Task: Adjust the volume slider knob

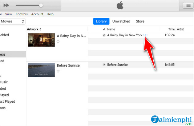Action: [x=41, y=5]
